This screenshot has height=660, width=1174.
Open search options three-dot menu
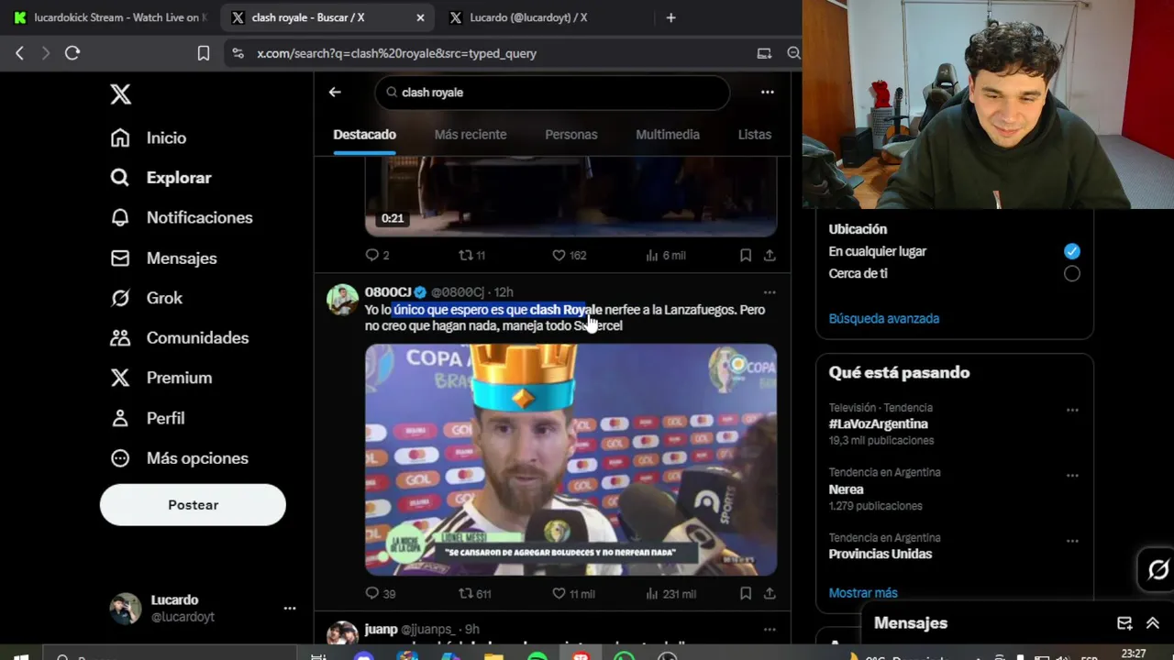tap(768, 92)
